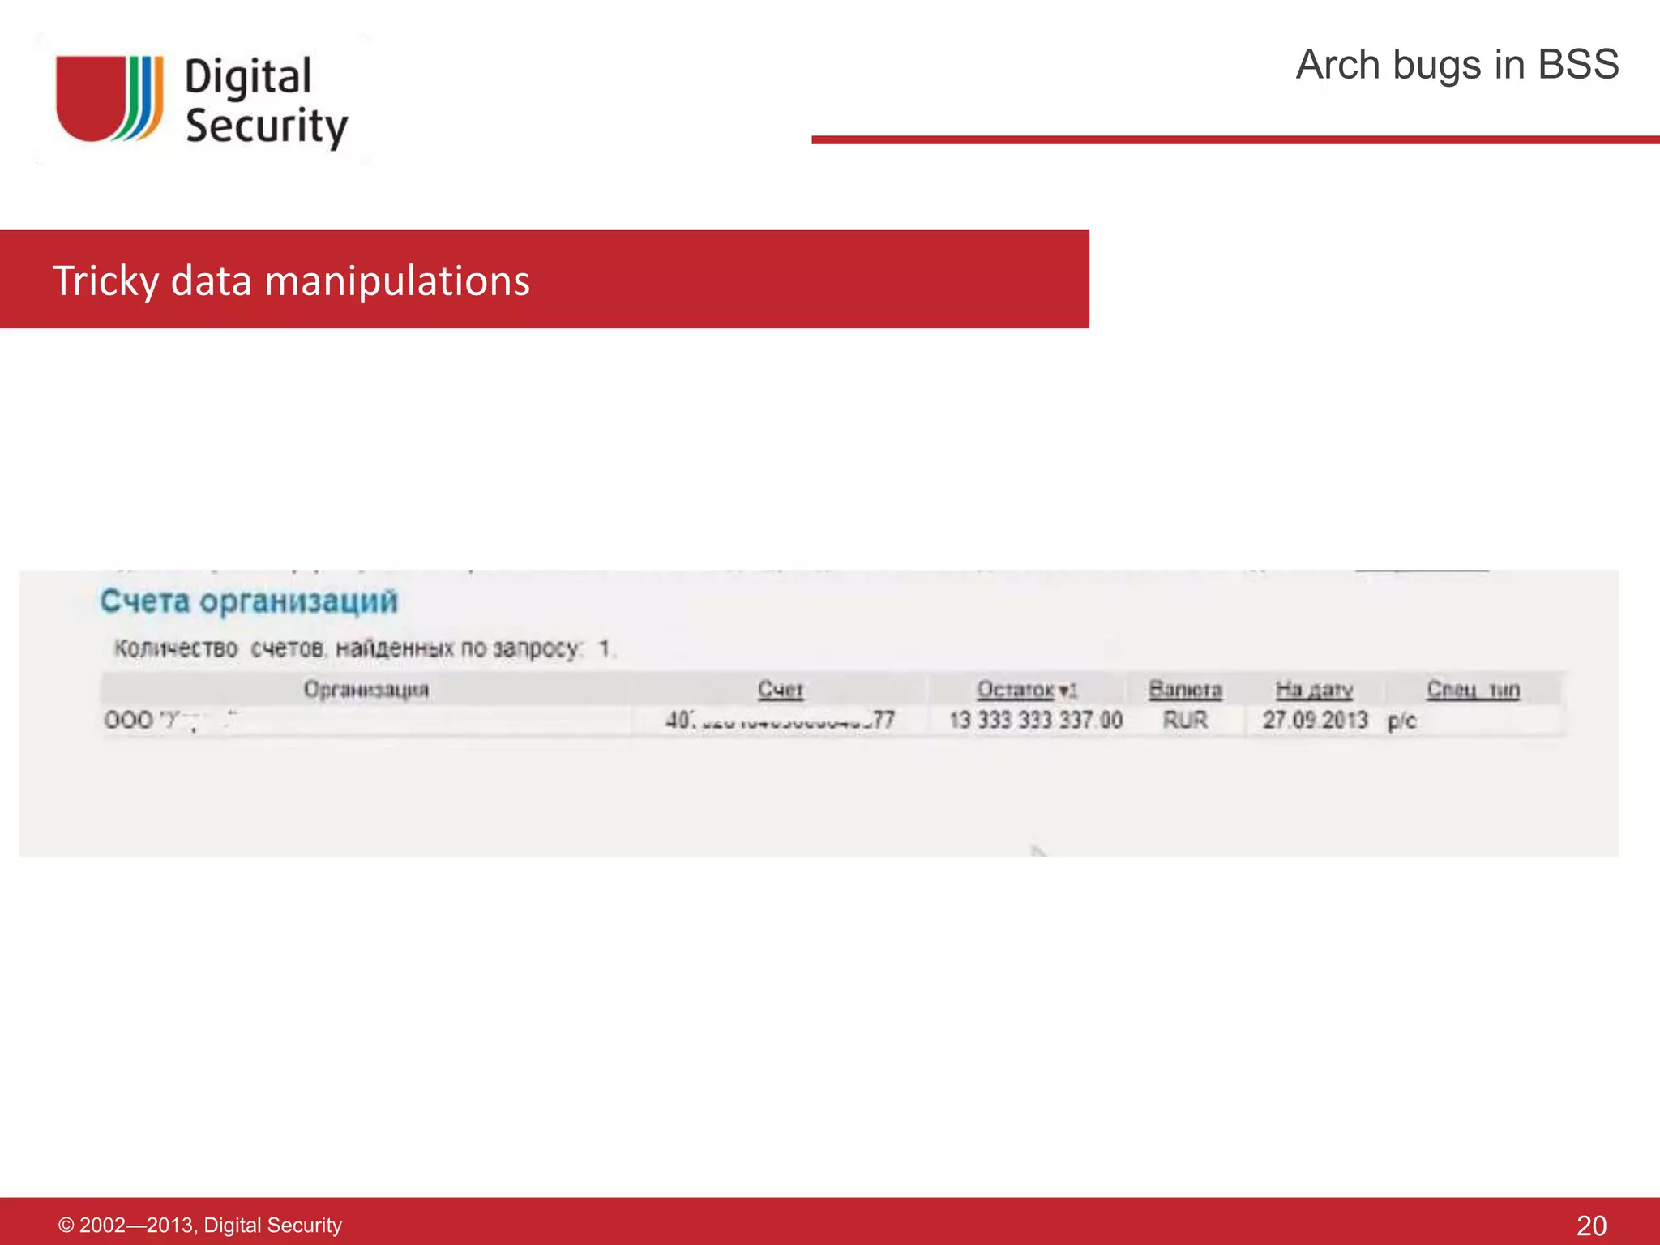Click the Организация column header
Screen dimensions: 1660x1245
point(366,690)
